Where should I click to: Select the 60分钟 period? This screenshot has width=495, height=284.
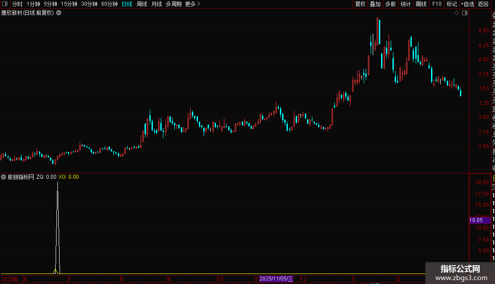tap(110, 4)
